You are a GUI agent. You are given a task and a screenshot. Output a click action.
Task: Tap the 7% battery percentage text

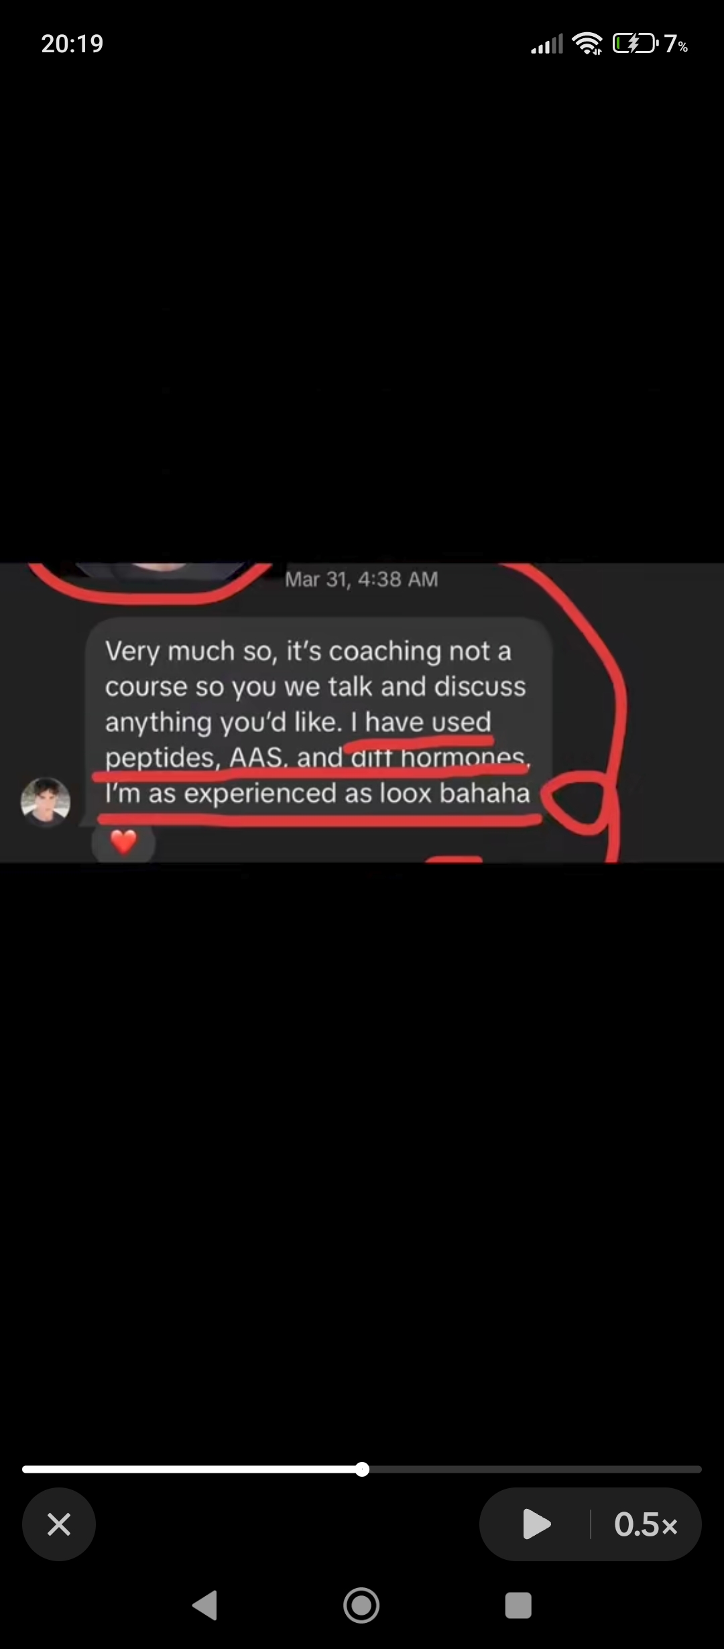pos(676,44)
